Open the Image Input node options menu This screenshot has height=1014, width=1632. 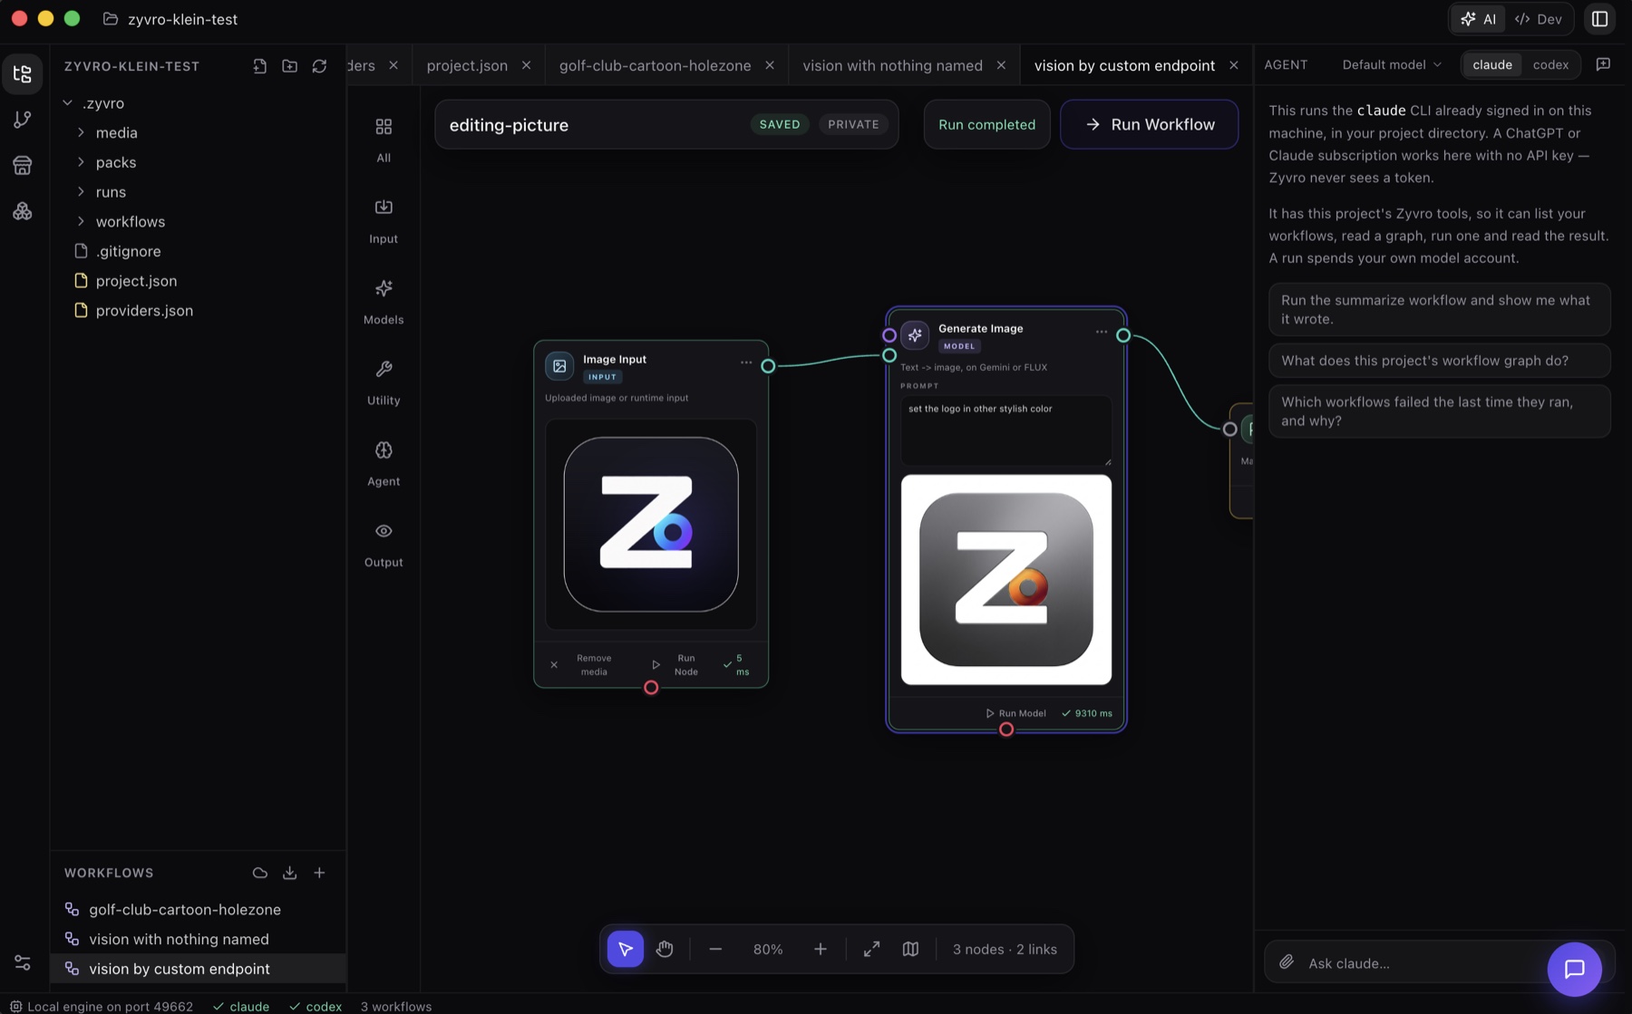point(746,362)
